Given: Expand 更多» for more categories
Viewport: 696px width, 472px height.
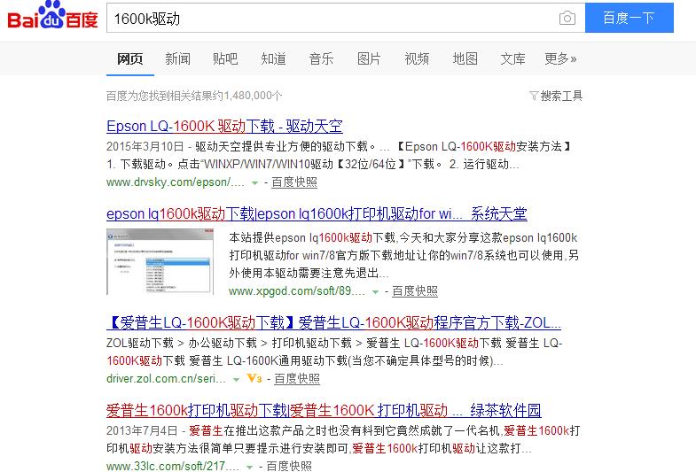Looking at the screenshot, I should [x=560, y=58].
